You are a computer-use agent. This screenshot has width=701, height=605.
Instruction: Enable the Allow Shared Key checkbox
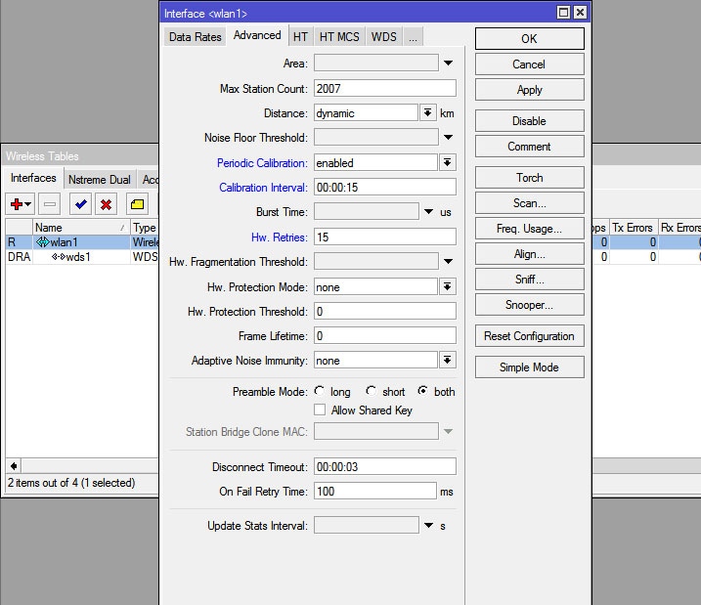[x=320, y=411]
